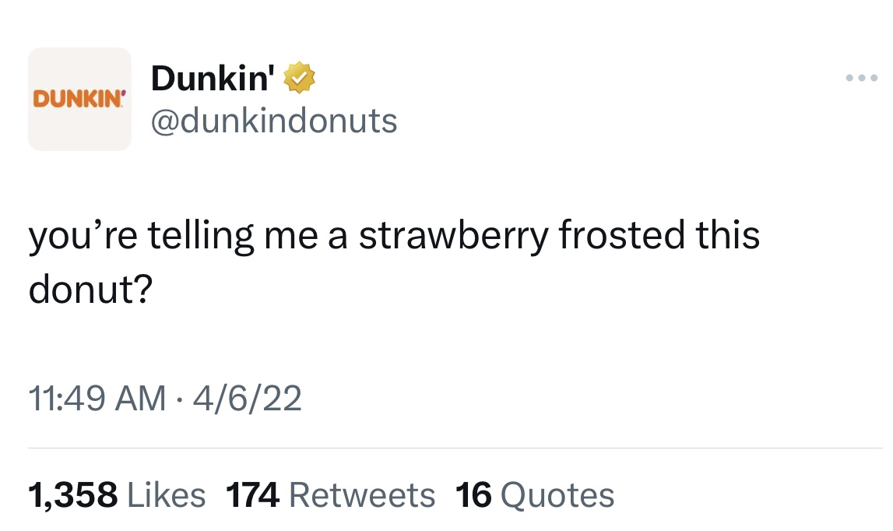Click the 11:49 AM timestamp
Screen dimensions: 893x531
click(97, 399)
